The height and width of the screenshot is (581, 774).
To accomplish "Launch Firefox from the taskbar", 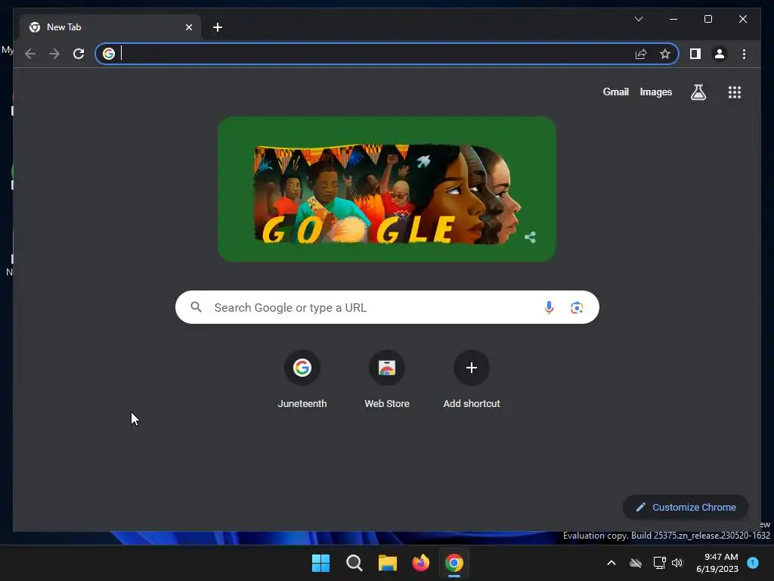I will 420,563.
